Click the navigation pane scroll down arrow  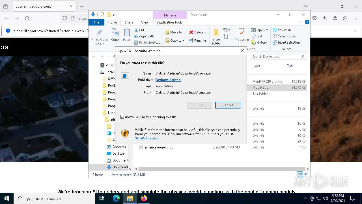[130, 169]
